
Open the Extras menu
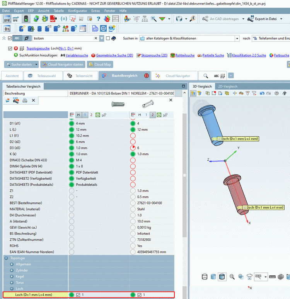96,11
